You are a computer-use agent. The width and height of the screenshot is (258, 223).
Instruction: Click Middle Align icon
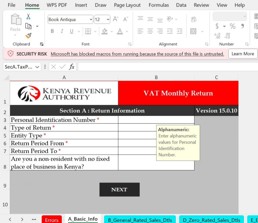[150, 19]
